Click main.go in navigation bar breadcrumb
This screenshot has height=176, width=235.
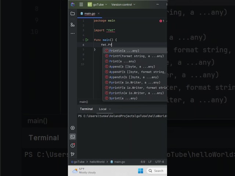click(118, 162)
